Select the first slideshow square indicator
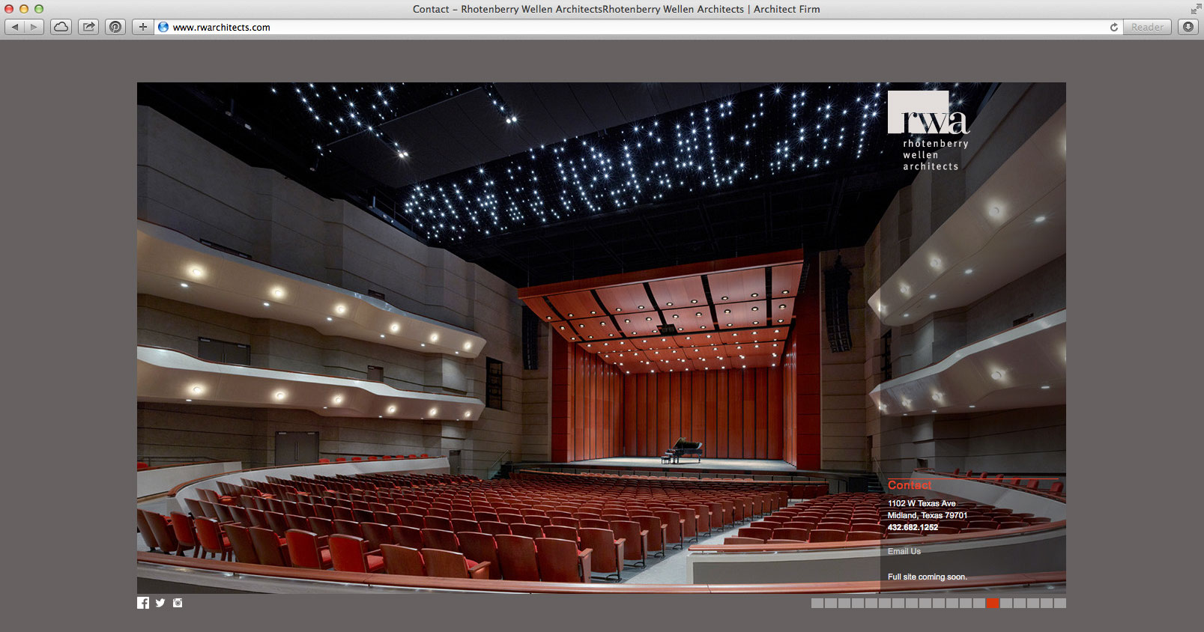The height and width of the screenshot is (632, 1204). click(817, 603)
